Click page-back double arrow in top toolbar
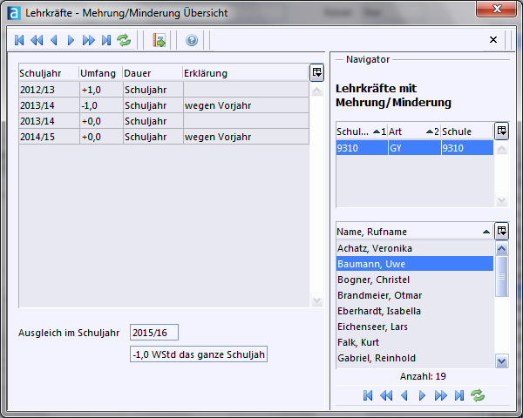 coord(37,40)
